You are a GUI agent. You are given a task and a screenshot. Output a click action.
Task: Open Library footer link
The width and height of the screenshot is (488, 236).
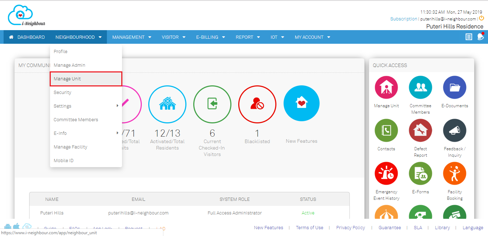[442, 227]
